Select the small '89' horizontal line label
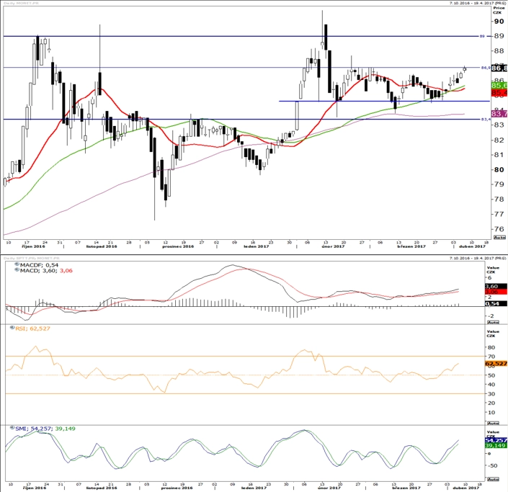 [482, 36]
